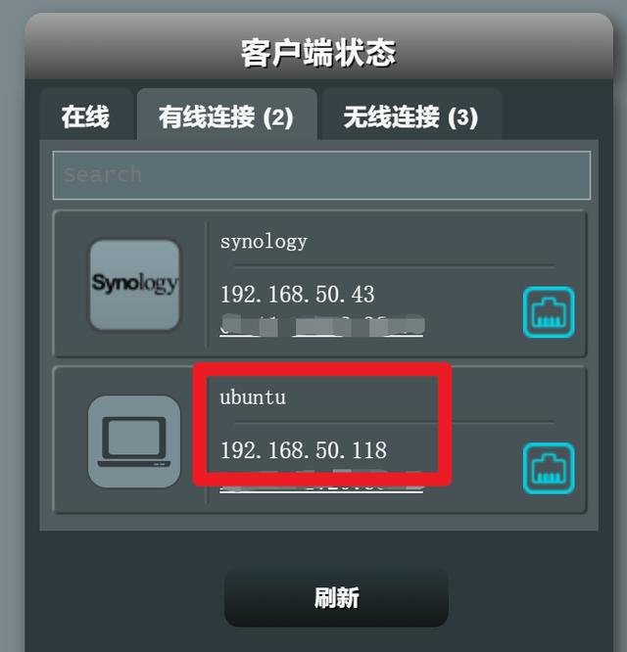Click the synology client name
Image resolution: width=627 pixels, height=652 pixels.
pyautogui.click(x=264, y=242)
